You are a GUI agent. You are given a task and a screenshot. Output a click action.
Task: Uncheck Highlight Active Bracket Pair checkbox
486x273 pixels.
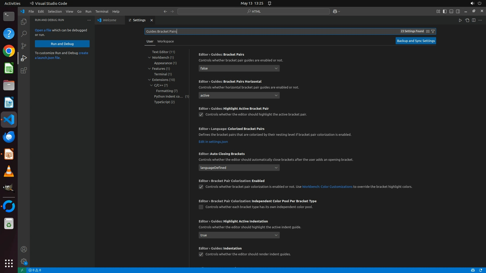point(201,115)
